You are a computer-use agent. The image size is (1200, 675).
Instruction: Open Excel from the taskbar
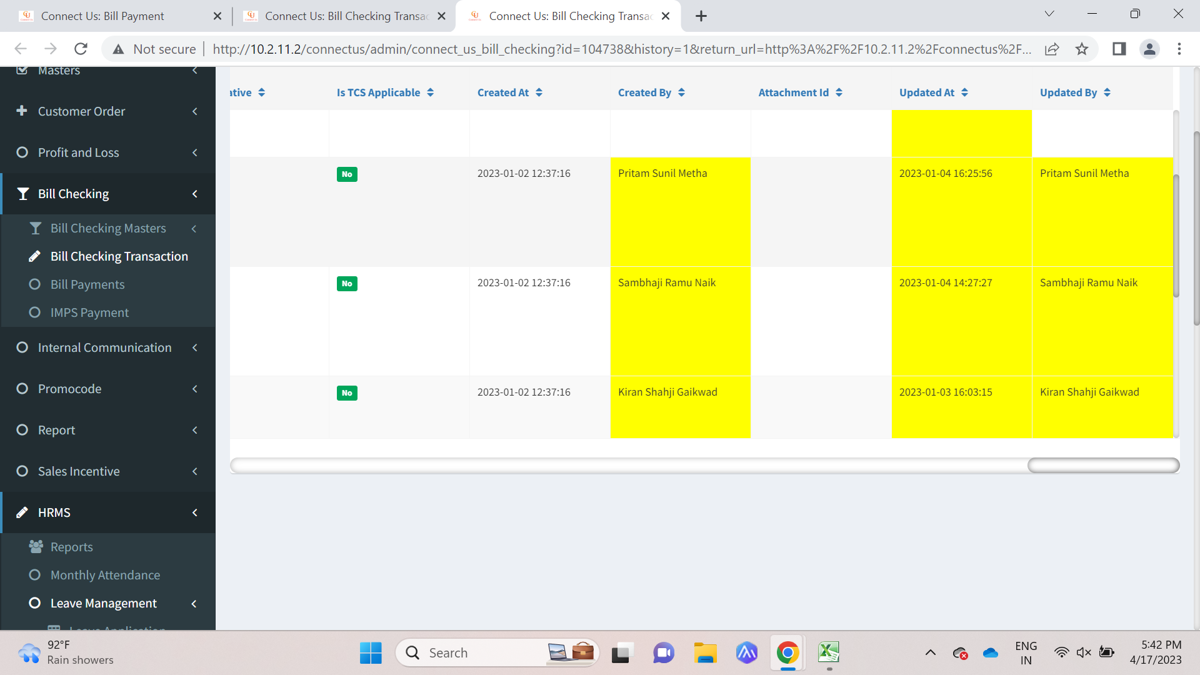click(x=829, y=652)
